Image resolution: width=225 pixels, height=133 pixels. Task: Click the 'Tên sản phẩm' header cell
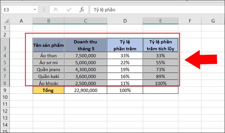(49, 45)
